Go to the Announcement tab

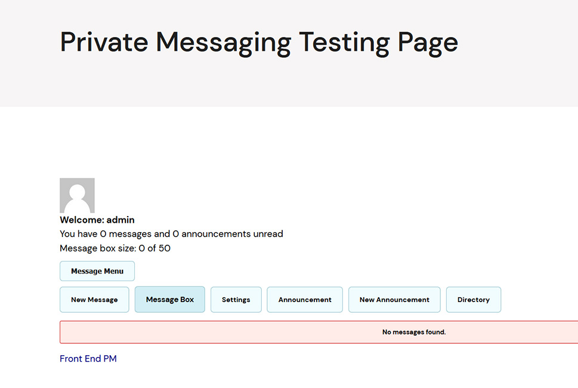point(305,300)
